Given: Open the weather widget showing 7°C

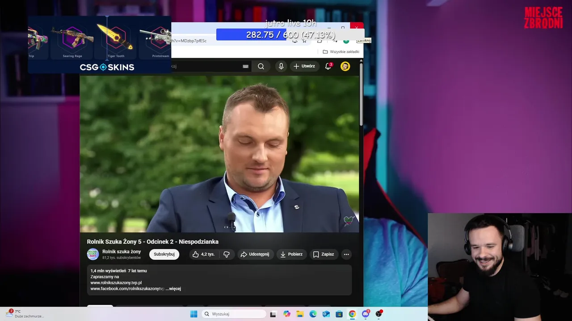Looking at the screenshot, I should 25,314.
